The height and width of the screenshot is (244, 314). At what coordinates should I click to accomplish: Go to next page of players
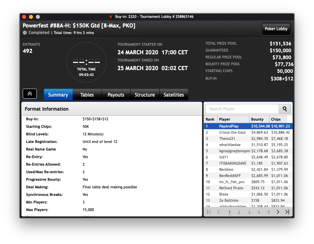pyautogui.click(x=278, y=212)
